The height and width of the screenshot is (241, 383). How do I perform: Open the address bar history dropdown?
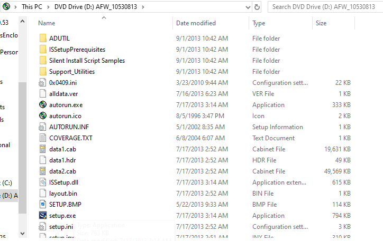(x=248, y=7)
